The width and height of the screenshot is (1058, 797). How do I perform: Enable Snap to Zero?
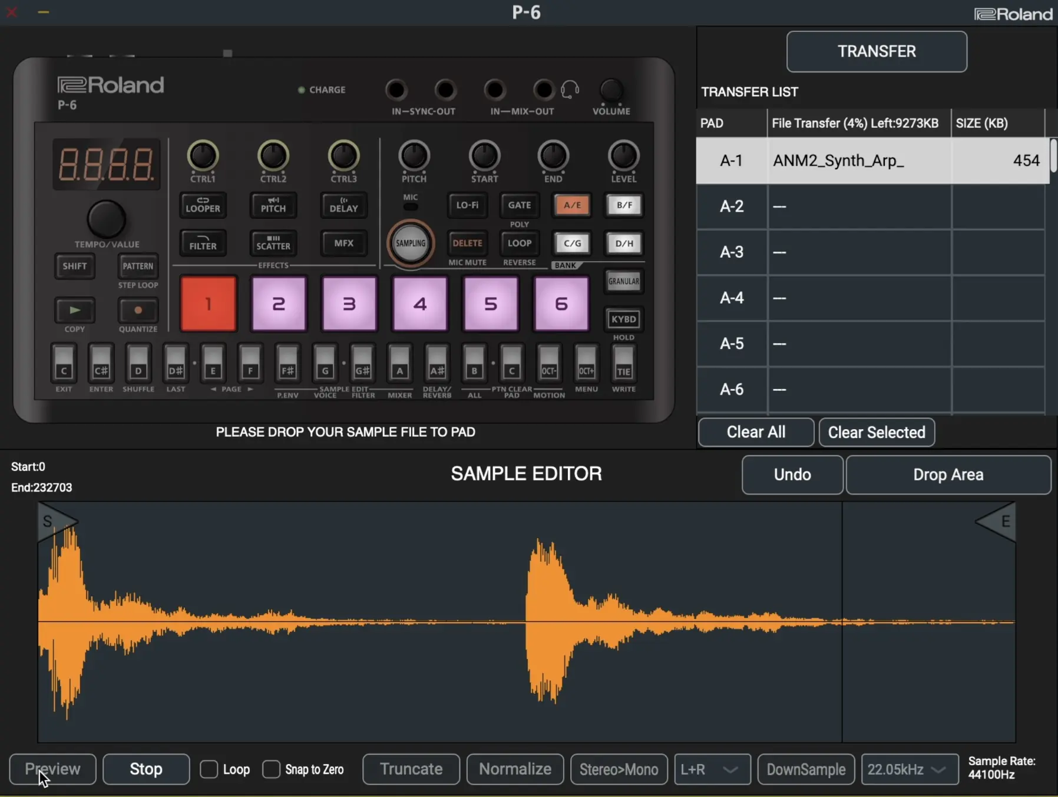271,769
